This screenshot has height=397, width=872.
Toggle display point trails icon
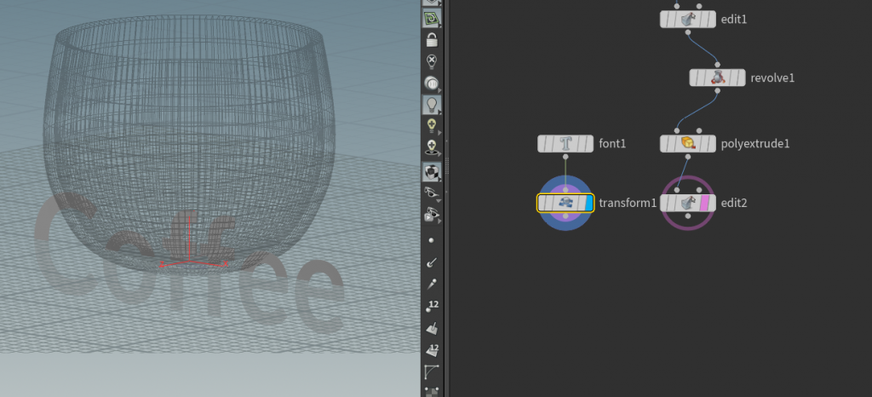(x=432, y=285)
